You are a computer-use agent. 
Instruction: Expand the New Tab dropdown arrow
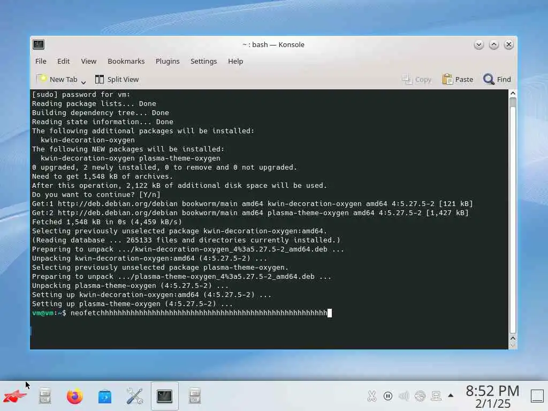(x=83, y=82)
